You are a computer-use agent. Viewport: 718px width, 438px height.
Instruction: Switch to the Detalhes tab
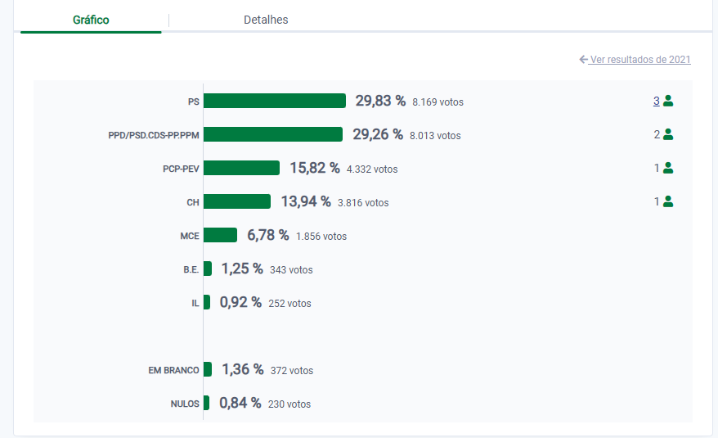coord(266,20)
